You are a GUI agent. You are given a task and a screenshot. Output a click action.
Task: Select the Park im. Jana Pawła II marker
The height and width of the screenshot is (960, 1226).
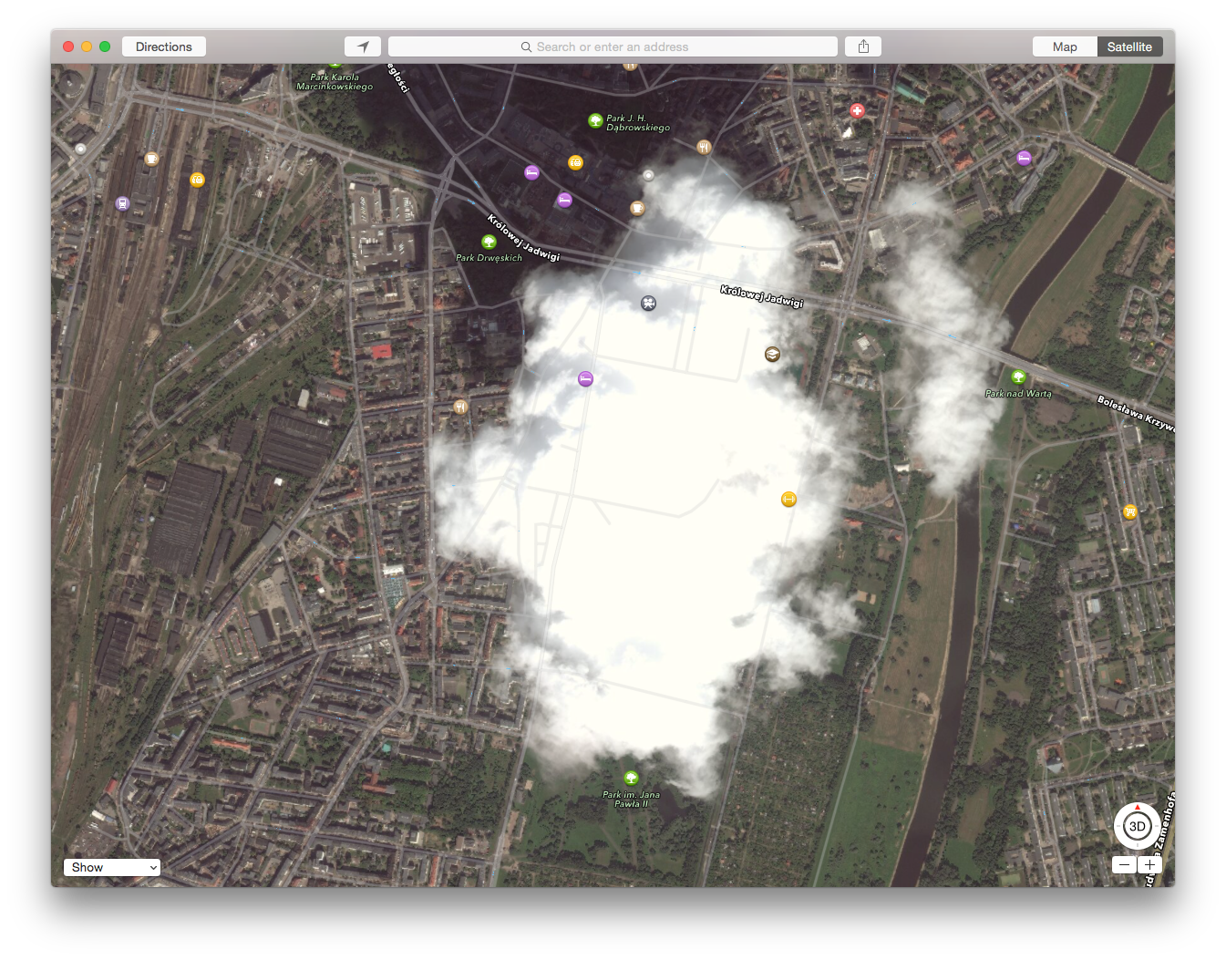tap(631, 778)
